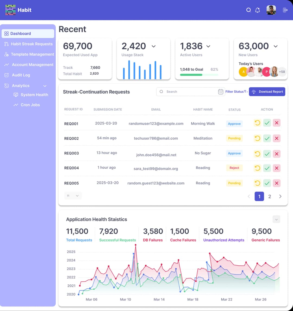Open notifications bell icon
This screenshot has height=311, width=293.
[x=257, y=10]
